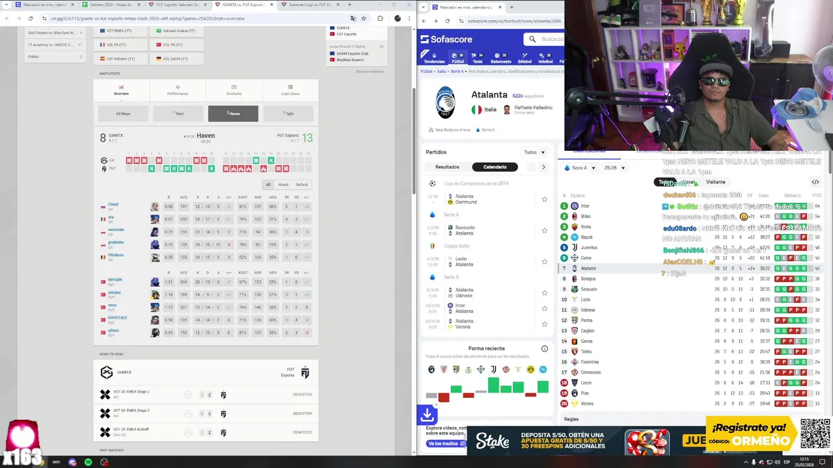Open Tenis sport category

tap(478, 58)
